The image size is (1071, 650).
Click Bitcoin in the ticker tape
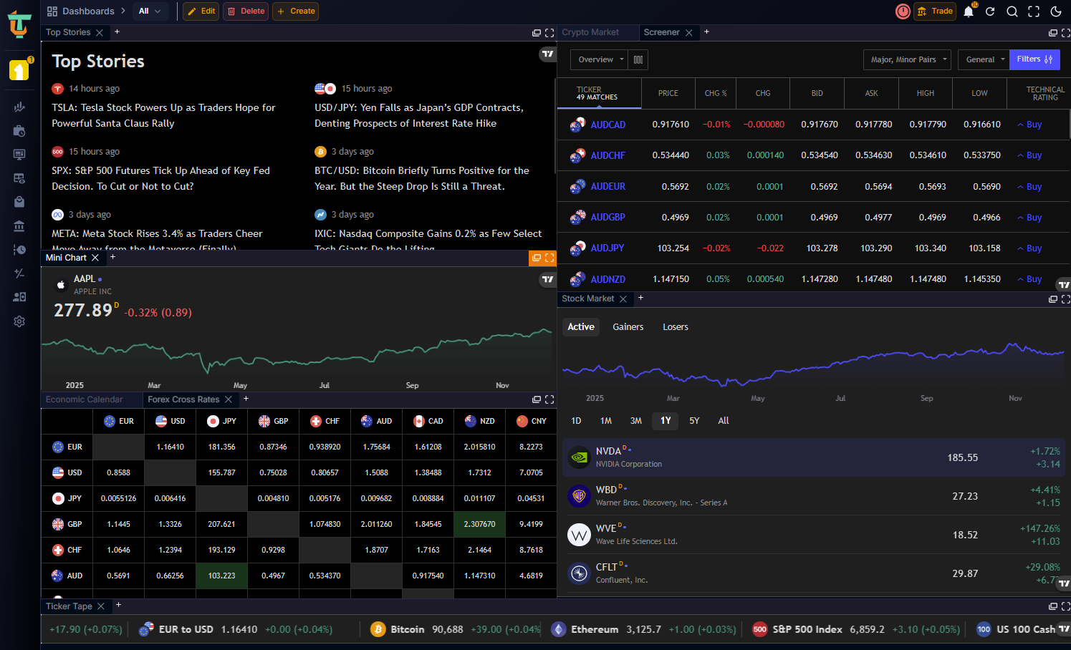[x=407, y=629]
